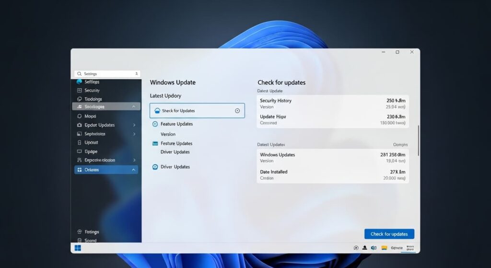Click the Dpdut Updates camera icon
This screenshot has width=491, height=268.
pos(79,125)
